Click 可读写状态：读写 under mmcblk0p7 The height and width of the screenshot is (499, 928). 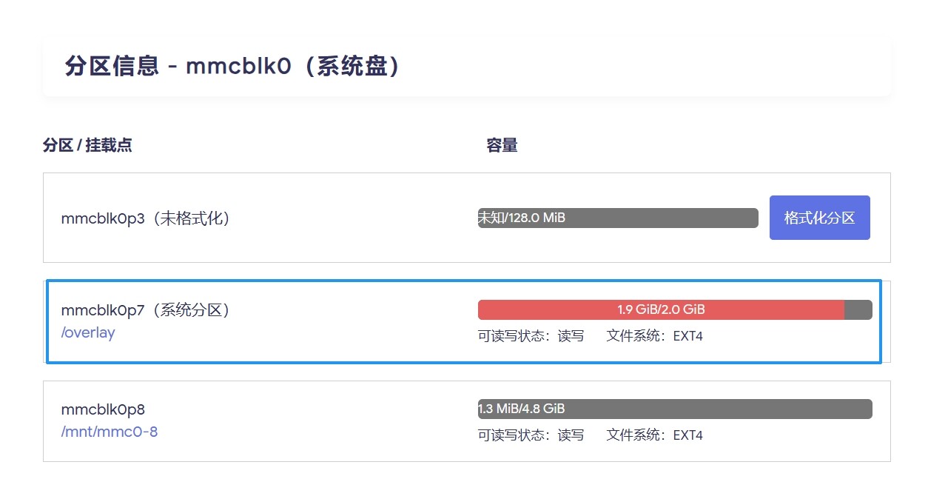531,336
